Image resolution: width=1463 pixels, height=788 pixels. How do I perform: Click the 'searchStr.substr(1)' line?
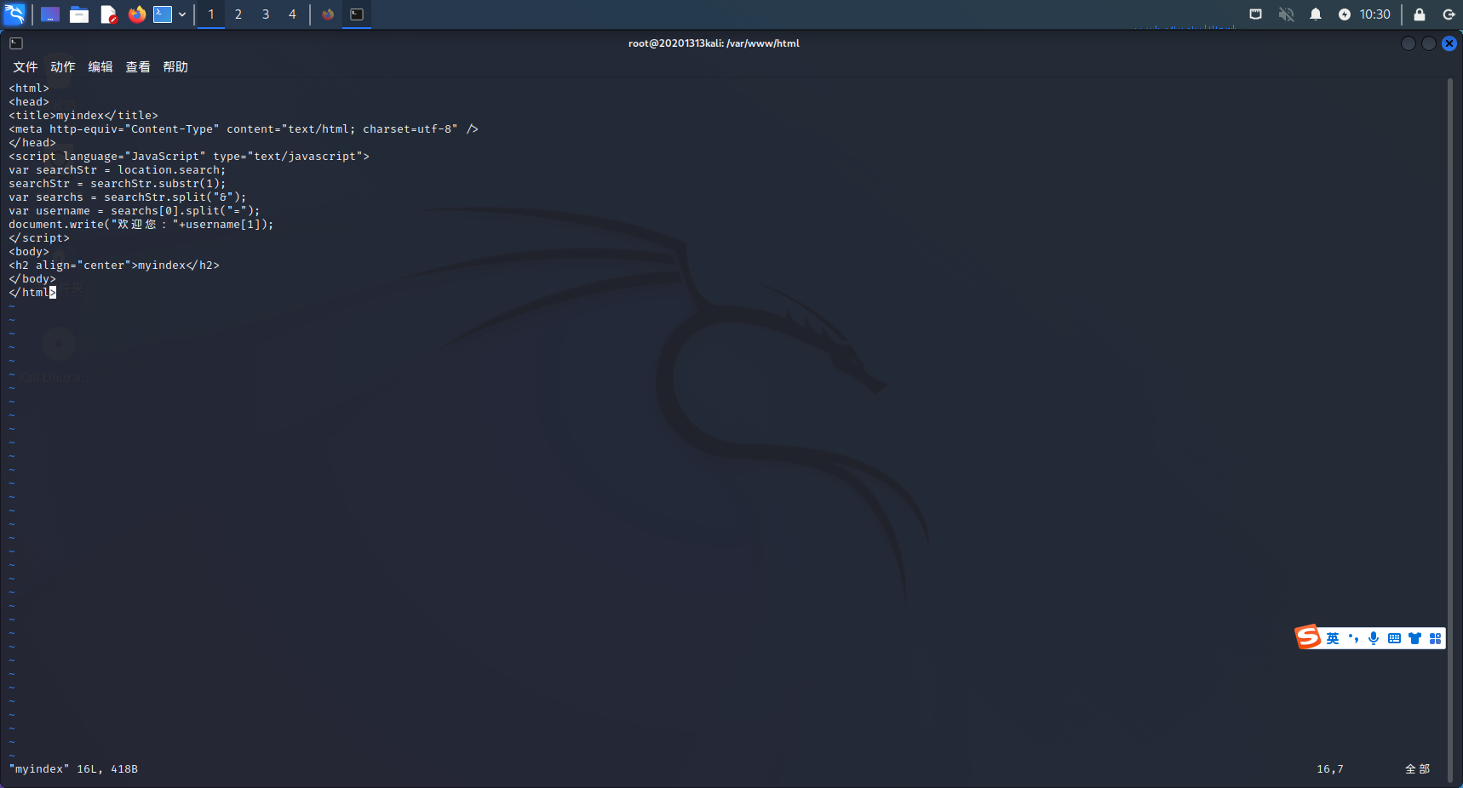pos(118,184)
